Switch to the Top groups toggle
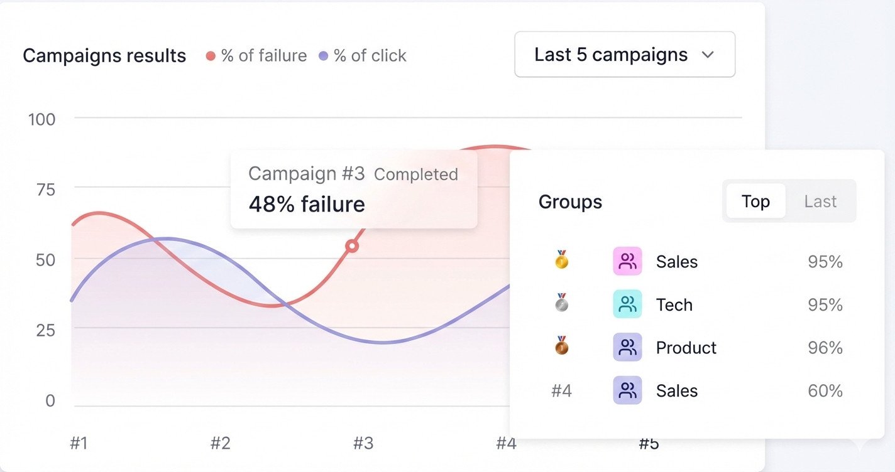The height and width of the screenshot is (472, 895). pyautogui.click(x=755, y=201)
